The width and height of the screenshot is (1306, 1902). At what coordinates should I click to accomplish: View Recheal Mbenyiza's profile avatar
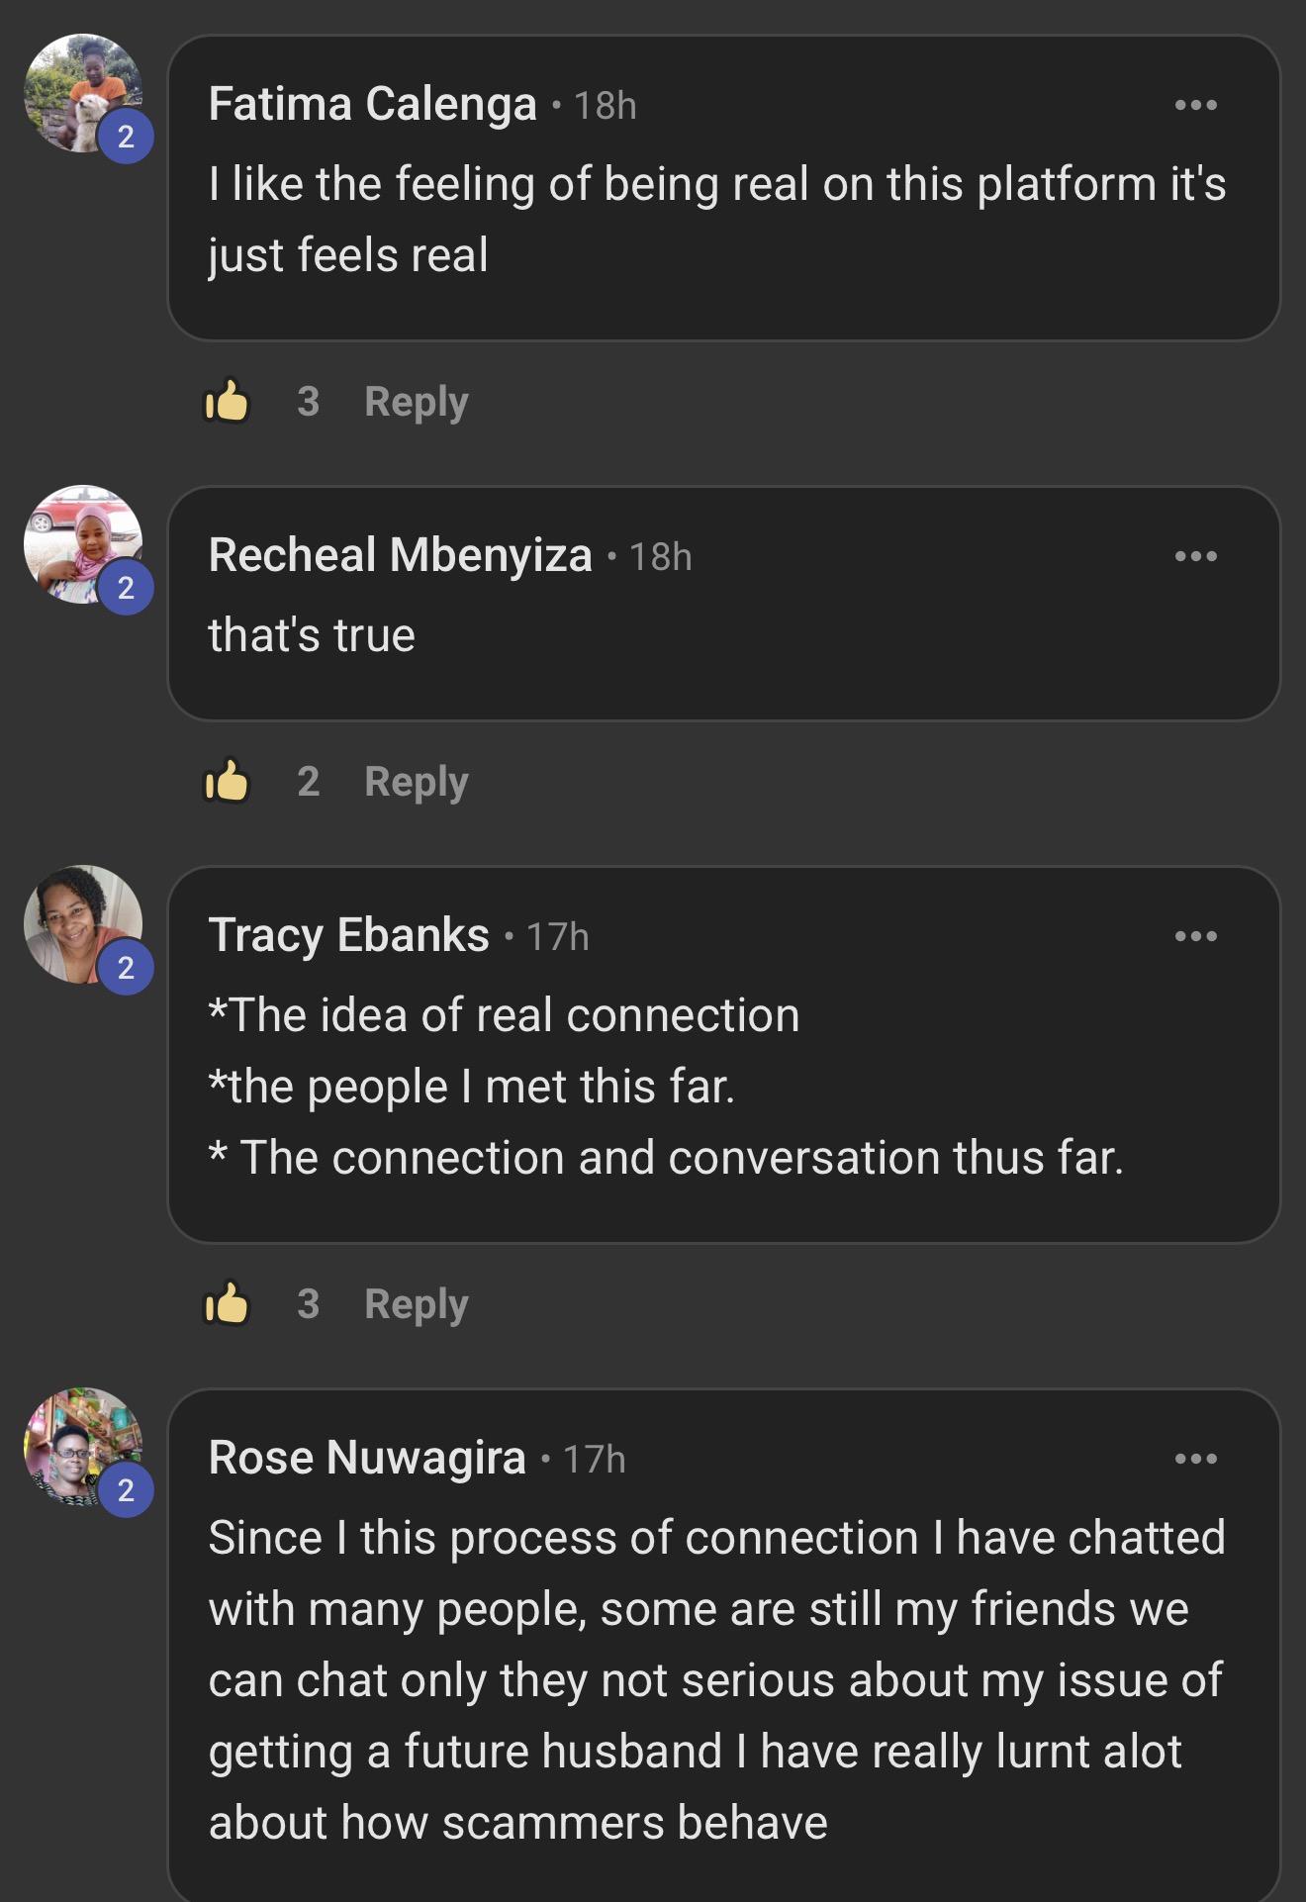coord(83,544)
